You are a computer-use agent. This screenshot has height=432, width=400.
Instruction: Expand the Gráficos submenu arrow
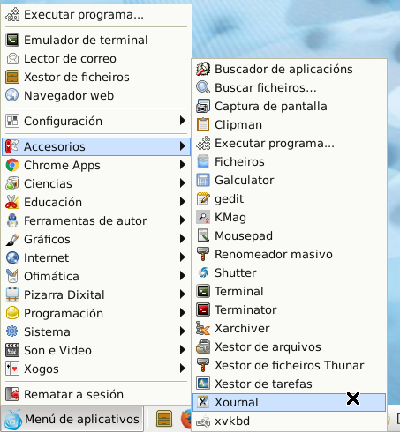[x=183, y=239]
